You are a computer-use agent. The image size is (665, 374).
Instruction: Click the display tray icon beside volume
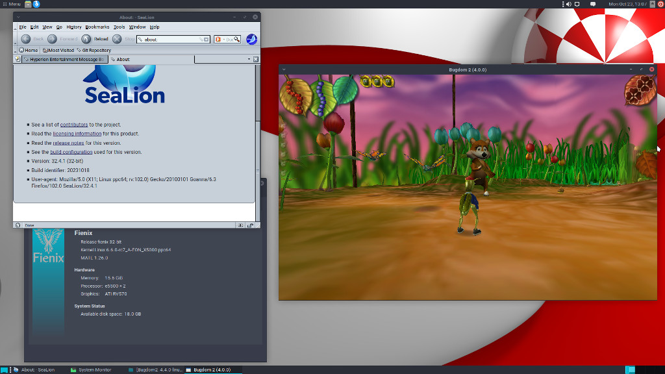point(577,4)
